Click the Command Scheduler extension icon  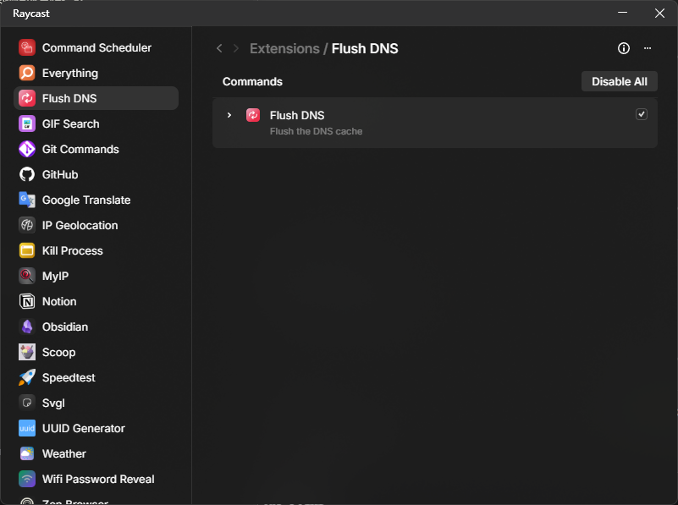(x=27, y=48)
